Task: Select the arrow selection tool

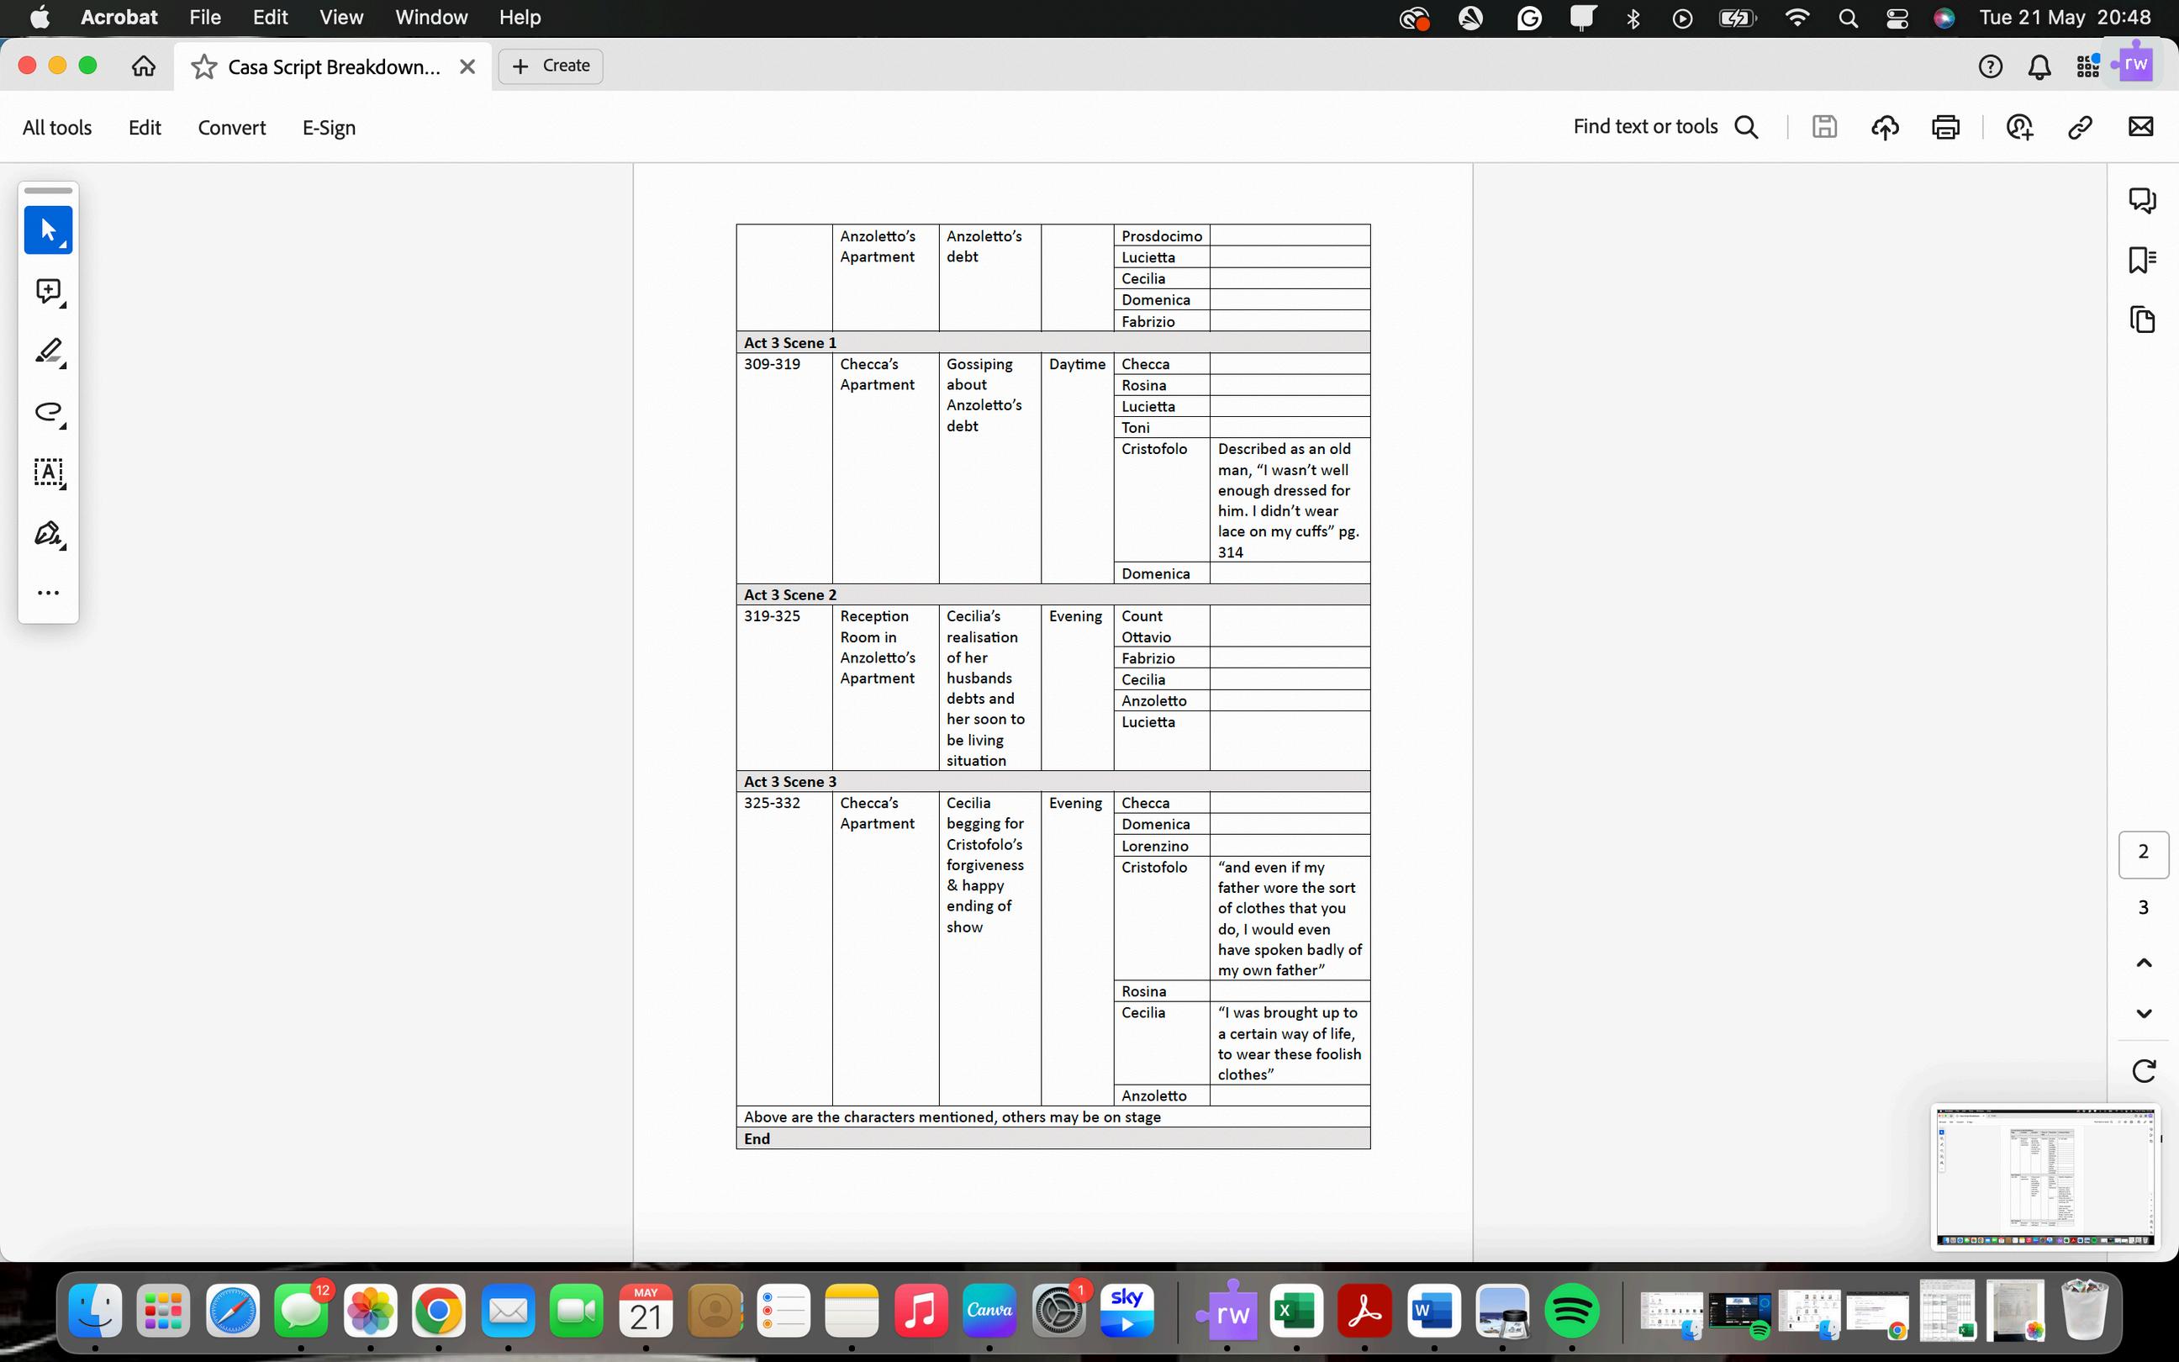Action: click(48, 230)
